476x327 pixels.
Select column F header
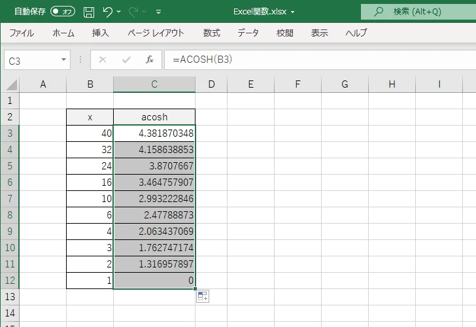(x=297, y=84)
